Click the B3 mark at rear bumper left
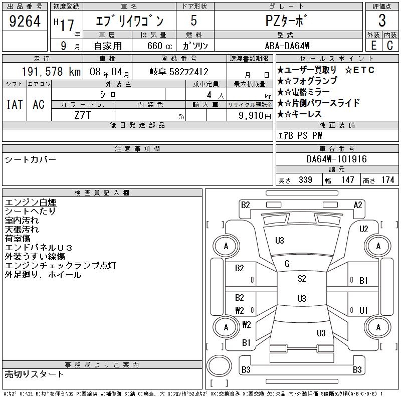401x401 pixels. (x=246, y=370)
